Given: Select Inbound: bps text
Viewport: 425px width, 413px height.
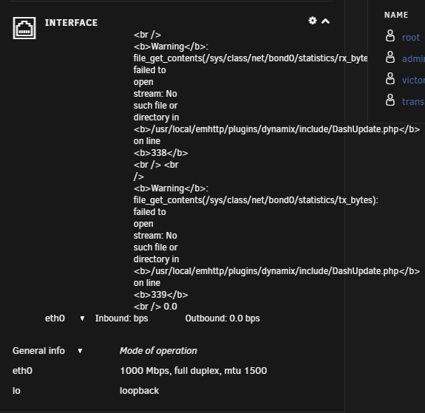Looking at the screenshot, I should [x=121, y=318].
